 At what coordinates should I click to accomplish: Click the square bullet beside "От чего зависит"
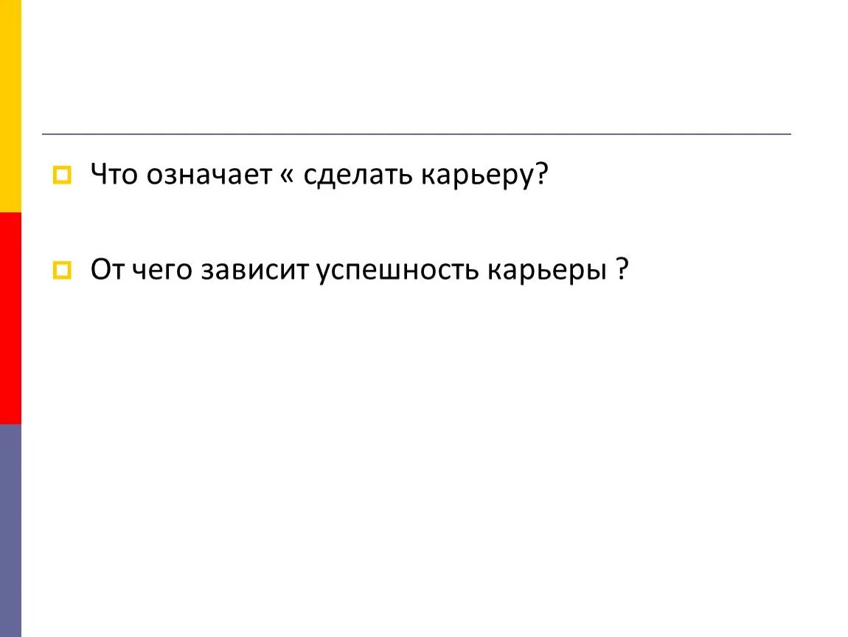[62, 270]
